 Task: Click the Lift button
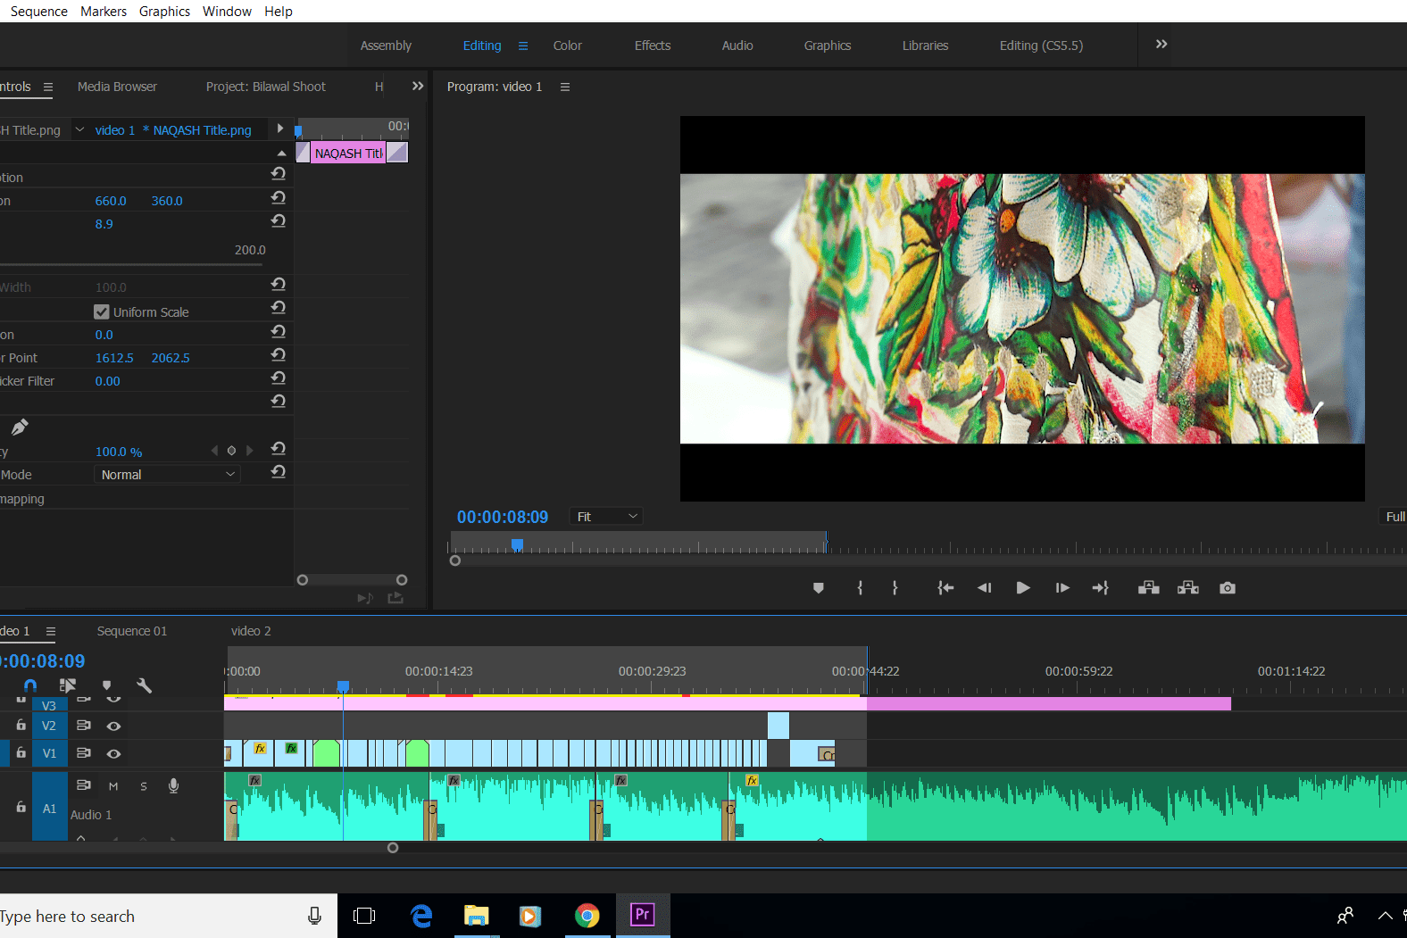pos(1149,588)
